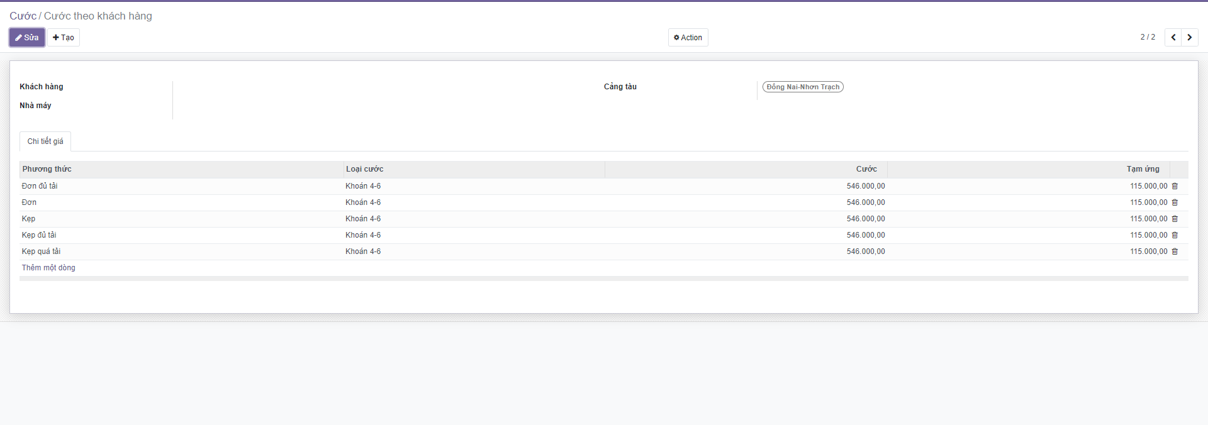Click Cước breadcrumb link

click(x=23, y=16)
